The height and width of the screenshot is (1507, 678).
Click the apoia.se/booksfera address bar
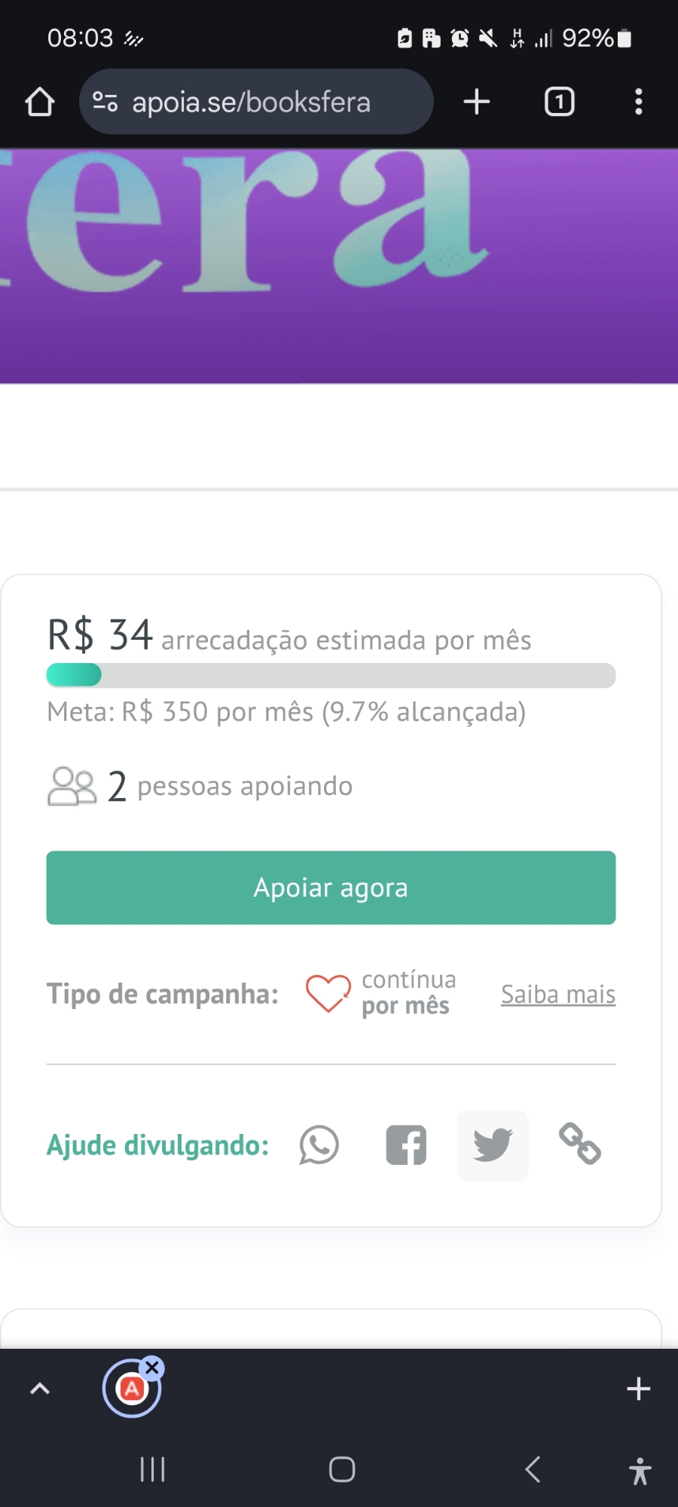tap(252, 102)
